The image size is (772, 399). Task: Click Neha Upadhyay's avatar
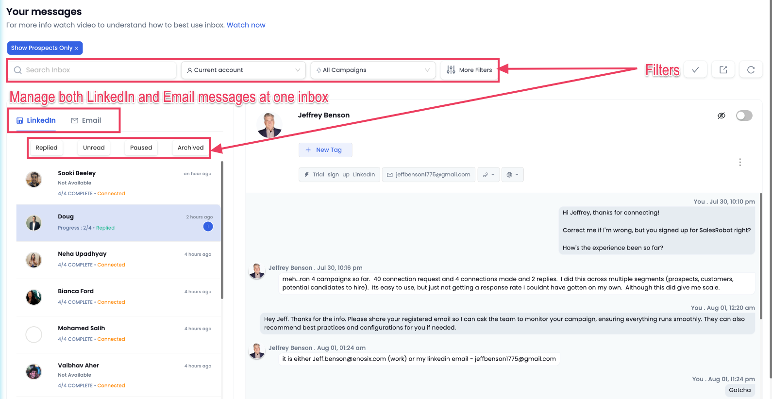click(x=34, y=260)
